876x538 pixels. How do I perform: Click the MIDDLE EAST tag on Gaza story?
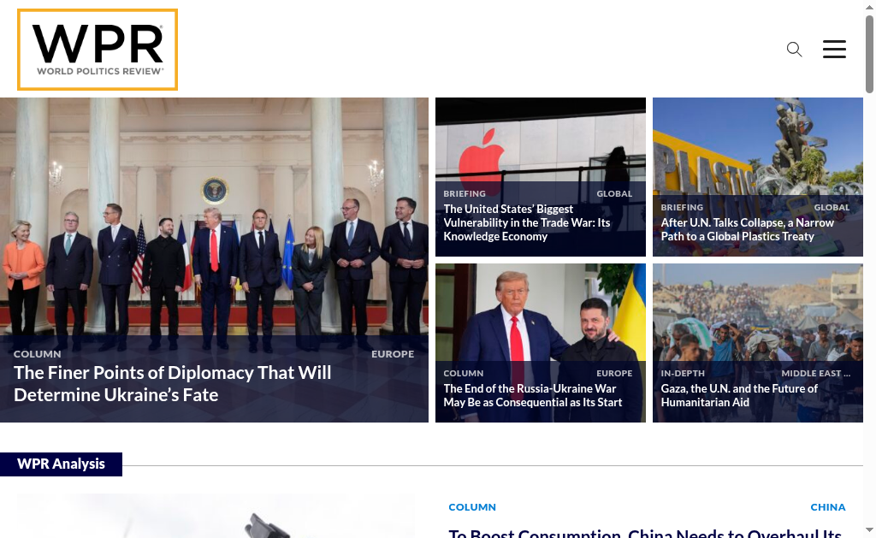815,373
